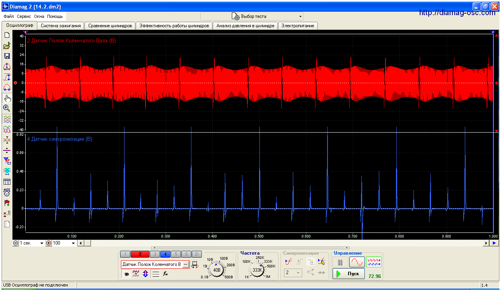This screenshot has height=290, width=501.
Task: Click the AUTO scale icon in the left toolbar
Action: tap(7, 67)
